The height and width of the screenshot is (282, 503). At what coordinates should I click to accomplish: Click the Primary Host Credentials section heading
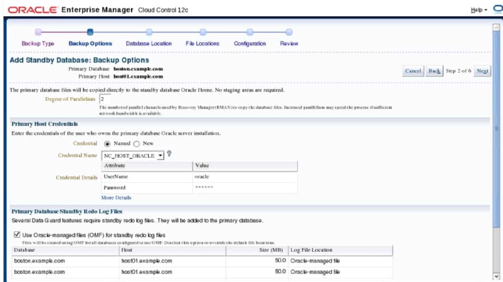[44, 124]
